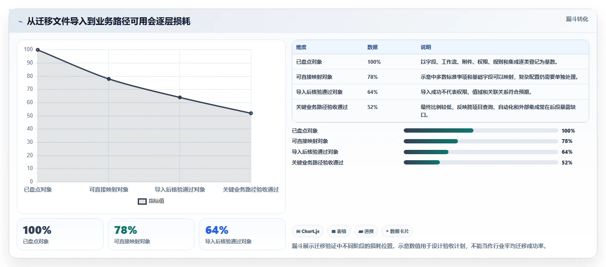Screen dimensions: 606x267
Task: Click the 78% label beside the progress bar
Action: click(567, 141)
